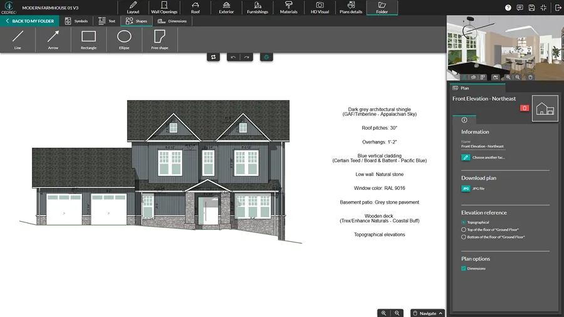The height and width of the screenshot is (317, 564).
Task: Open the Furnishings step
Action: pyautogui.click(x=258, y=8)
